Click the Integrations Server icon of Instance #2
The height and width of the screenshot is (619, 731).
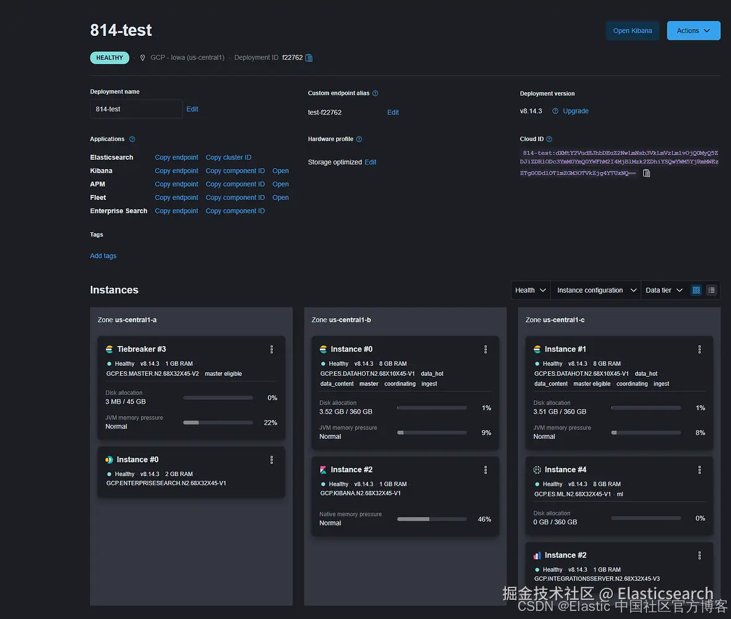537,556
